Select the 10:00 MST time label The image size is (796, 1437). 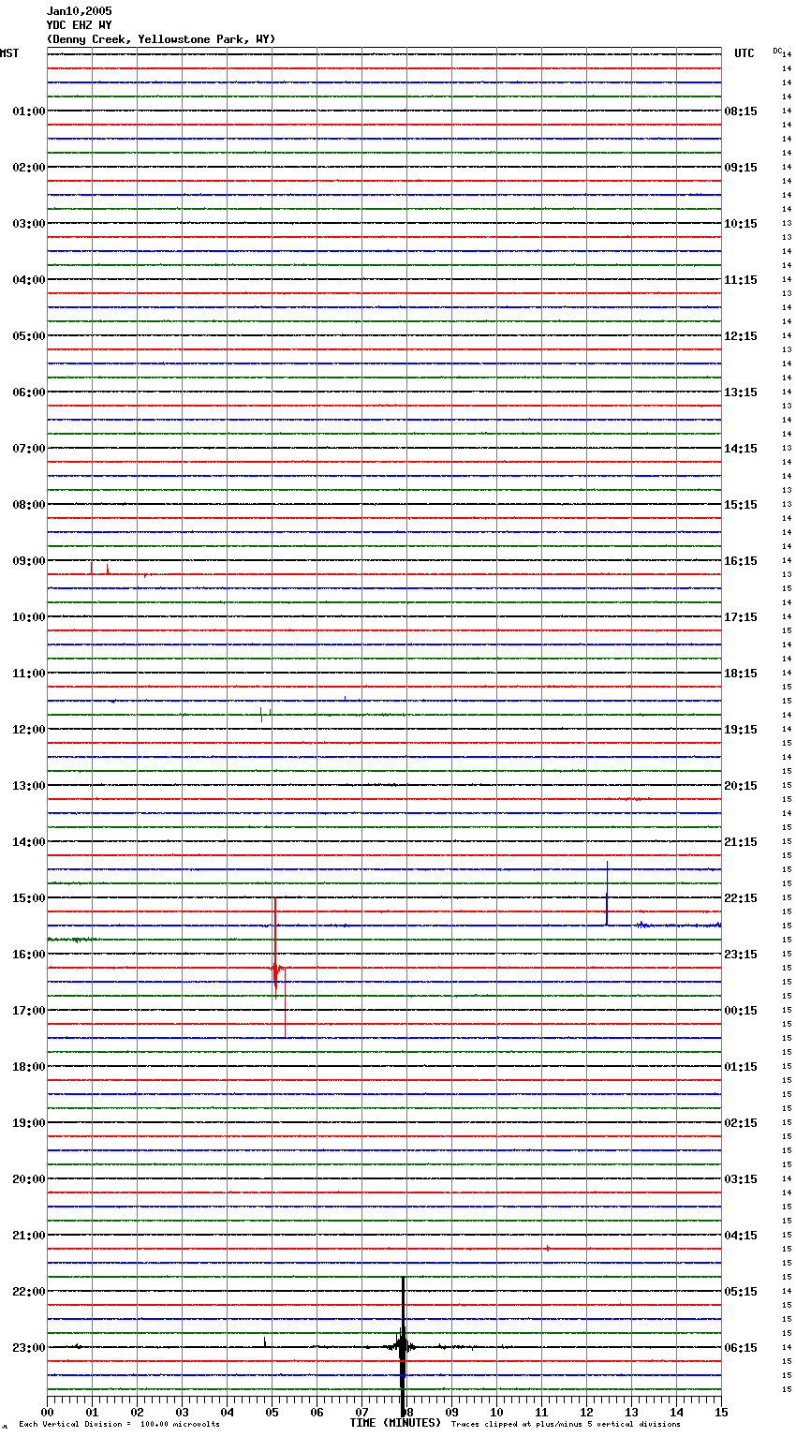[28, 617]
